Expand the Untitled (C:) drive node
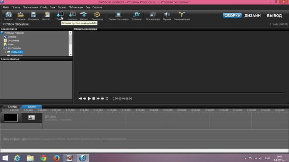This screenshot has height=162, width=289. click(5, 52)
